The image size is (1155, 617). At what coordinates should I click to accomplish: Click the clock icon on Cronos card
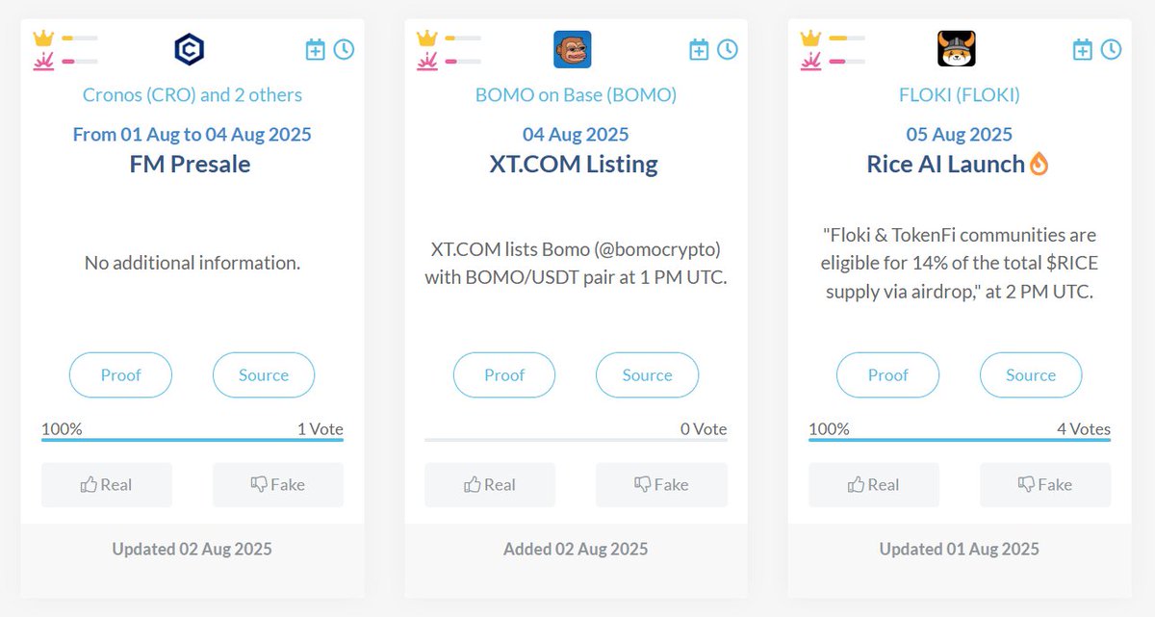click(344, 49)
